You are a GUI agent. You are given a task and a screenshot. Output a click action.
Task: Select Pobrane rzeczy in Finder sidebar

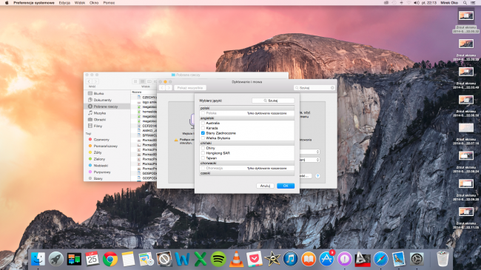tap(107, 107)
